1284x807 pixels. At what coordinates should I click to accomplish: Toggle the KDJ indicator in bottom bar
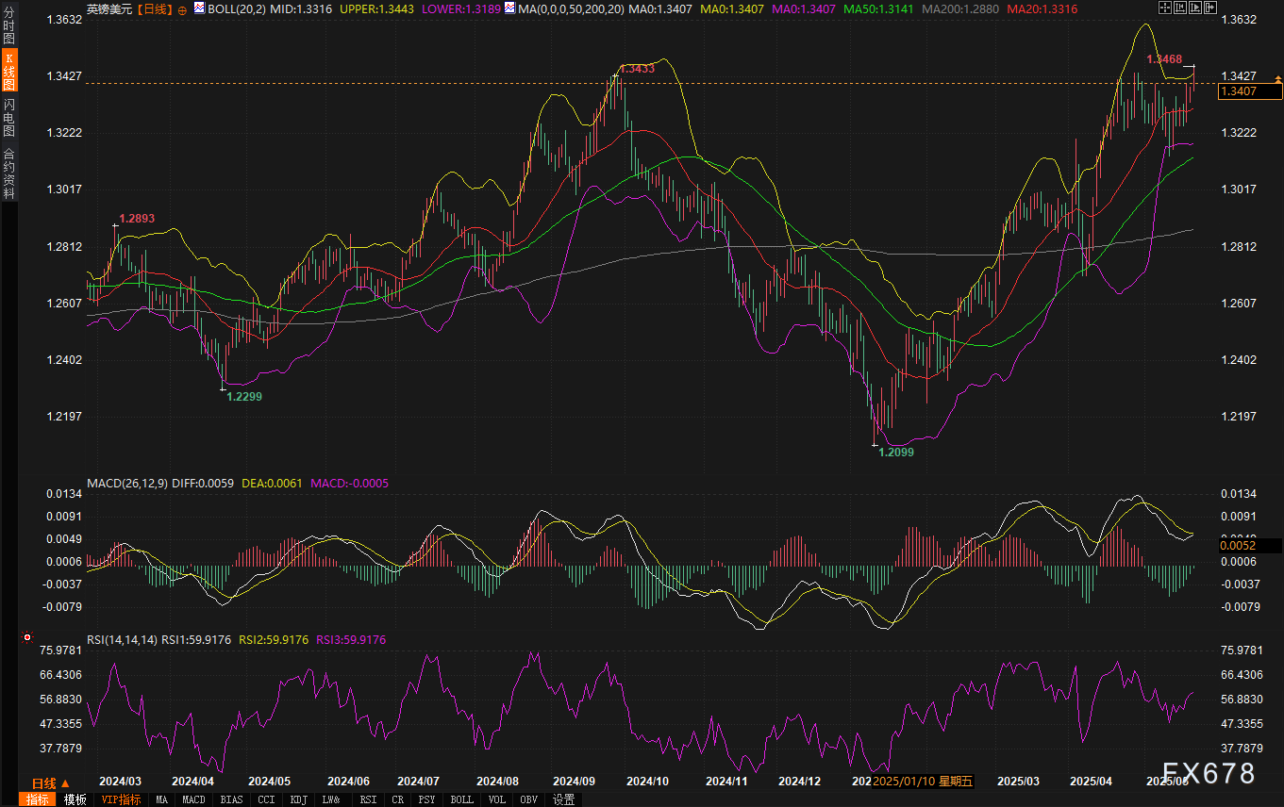(298, 799)
